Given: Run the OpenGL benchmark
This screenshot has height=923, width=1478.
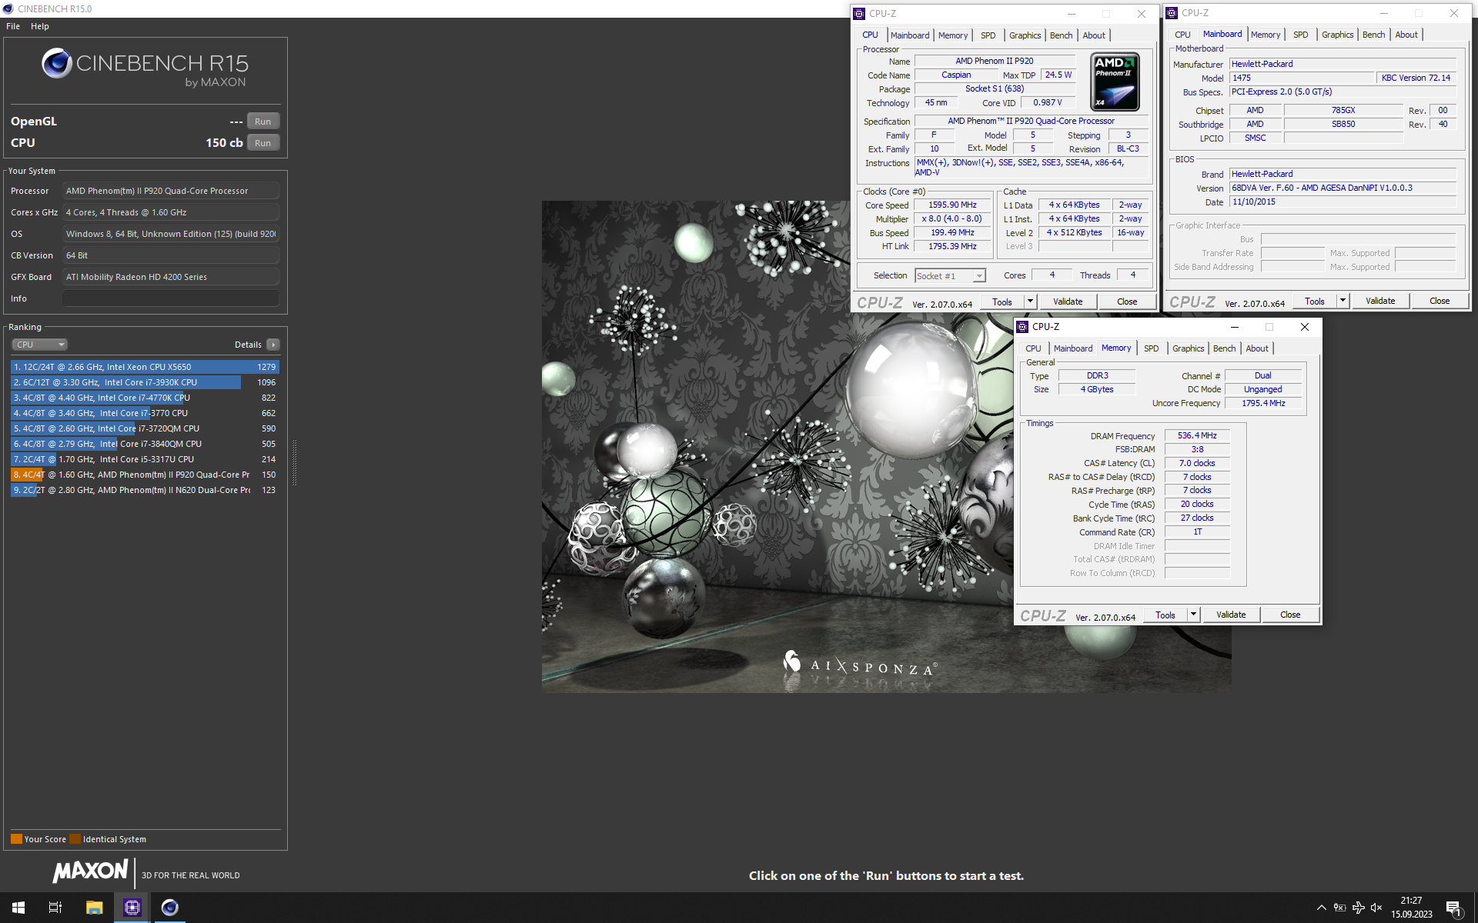Looking at the screenshot, I should tap(262, 122).
